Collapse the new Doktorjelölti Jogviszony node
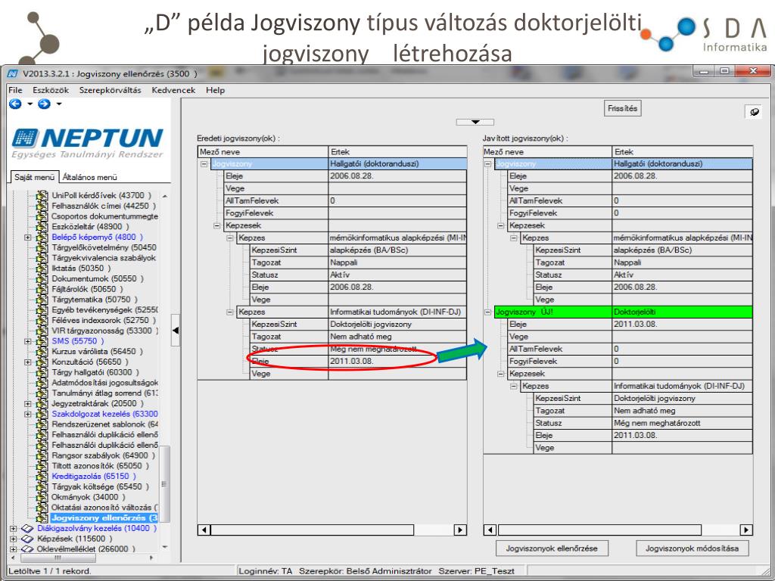Viewport: 775px width, 581px height. click(488, 312)
